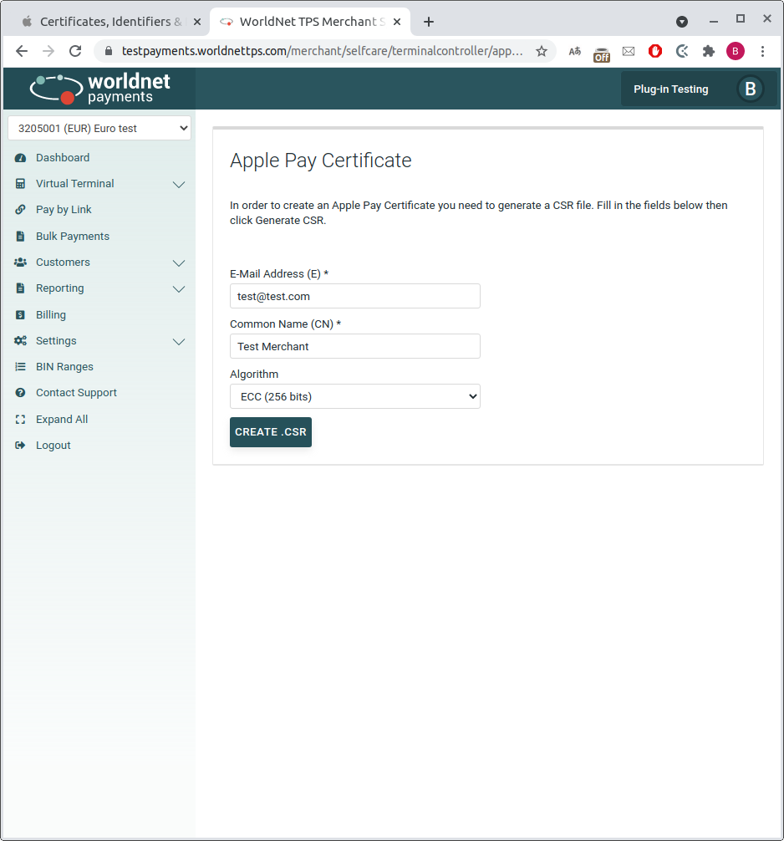Click the Billing dollar icon

tap(20, 315)
